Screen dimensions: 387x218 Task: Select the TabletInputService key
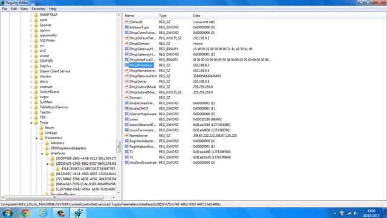[x=54, y=107]
